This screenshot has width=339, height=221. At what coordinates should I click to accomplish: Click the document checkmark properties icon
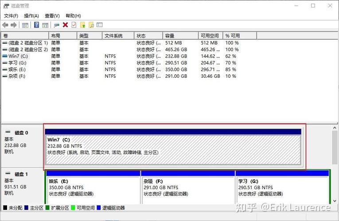coord(74,25)
